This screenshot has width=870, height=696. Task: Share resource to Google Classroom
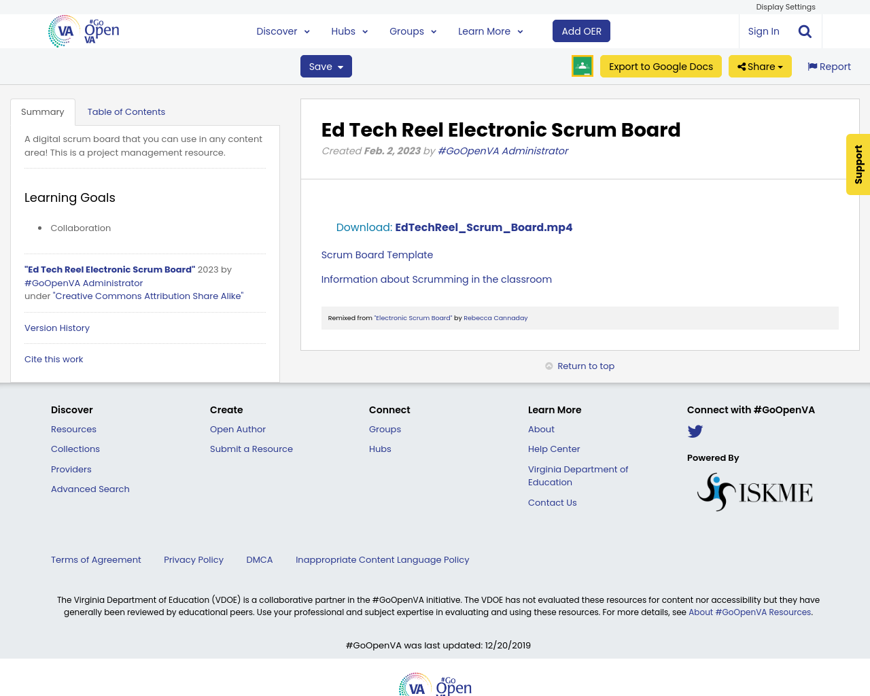582,65
